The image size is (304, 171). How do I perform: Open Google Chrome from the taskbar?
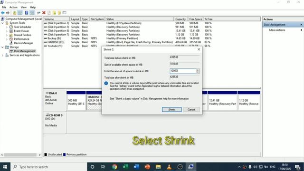pyautogui.click(x=114, y=167)
